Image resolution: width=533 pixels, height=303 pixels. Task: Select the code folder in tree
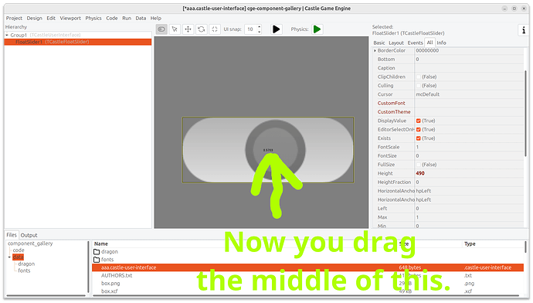[x=19, y=250]
